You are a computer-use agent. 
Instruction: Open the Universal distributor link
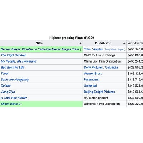[90, 86]
